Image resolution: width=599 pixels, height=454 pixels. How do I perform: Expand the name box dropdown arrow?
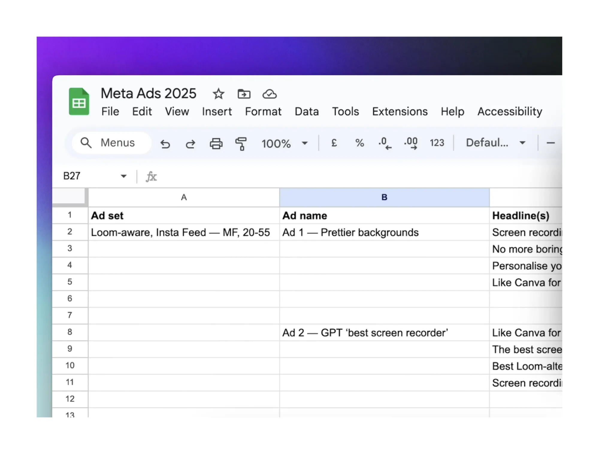pyautogui.click(x=123, y=176)
